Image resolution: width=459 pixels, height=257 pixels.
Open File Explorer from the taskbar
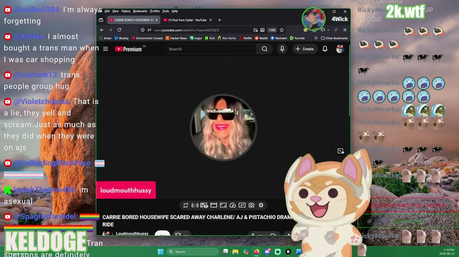pos(236,252)
